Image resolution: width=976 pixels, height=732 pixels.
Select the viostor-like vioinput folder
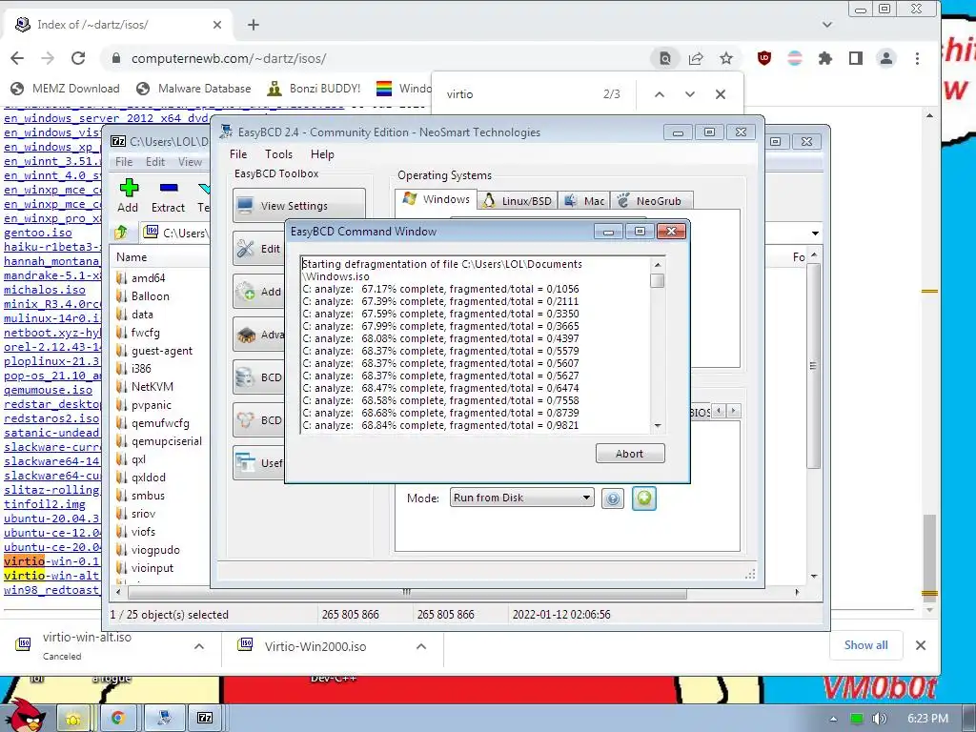[152, 568]
